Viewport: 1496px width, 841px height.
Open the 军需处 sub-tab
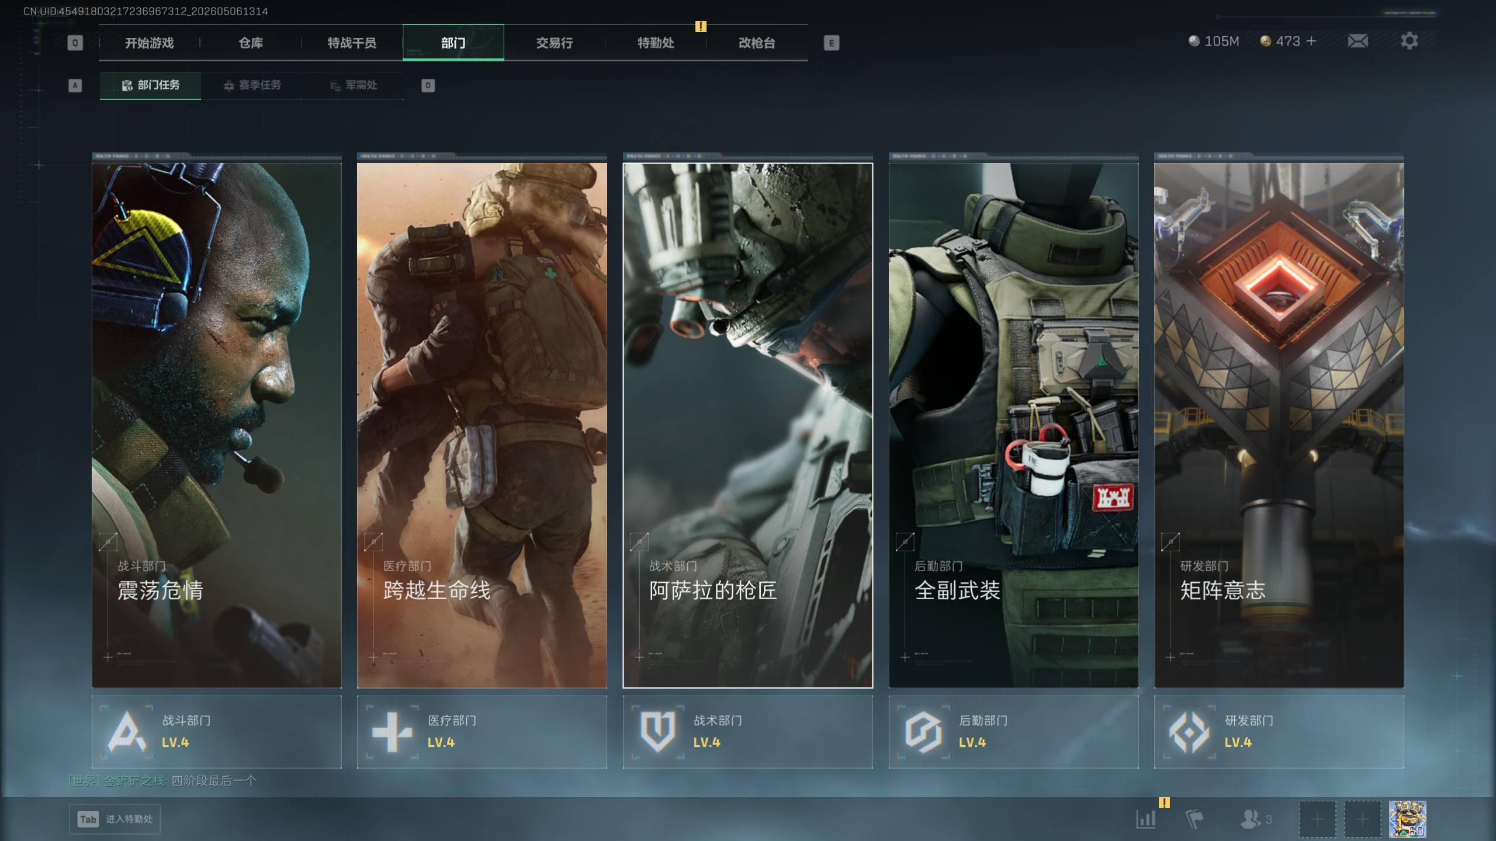353,85
